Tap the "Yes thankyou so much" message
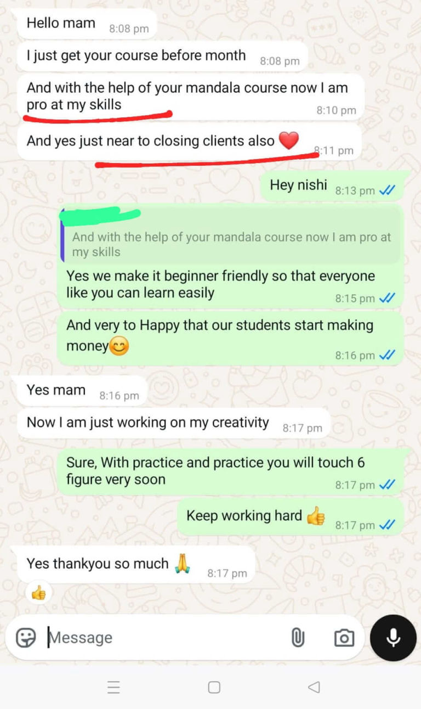The width and height of the screenshot is (421, 709). tap(136, 564)
